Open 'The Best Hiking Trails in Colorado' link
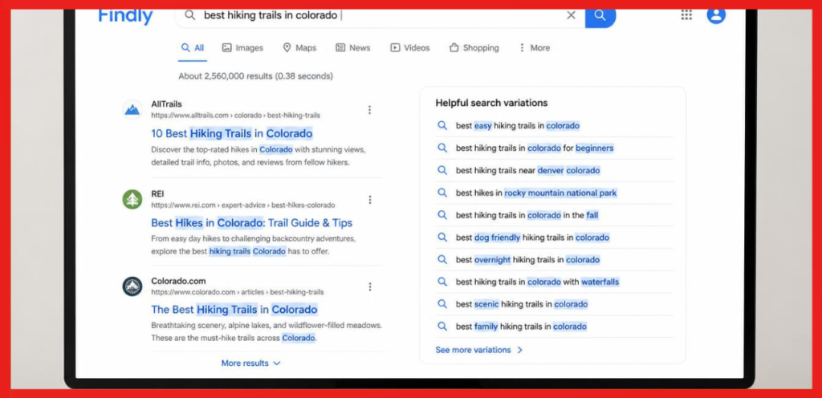The image size is (822, 398). point(234,310)
